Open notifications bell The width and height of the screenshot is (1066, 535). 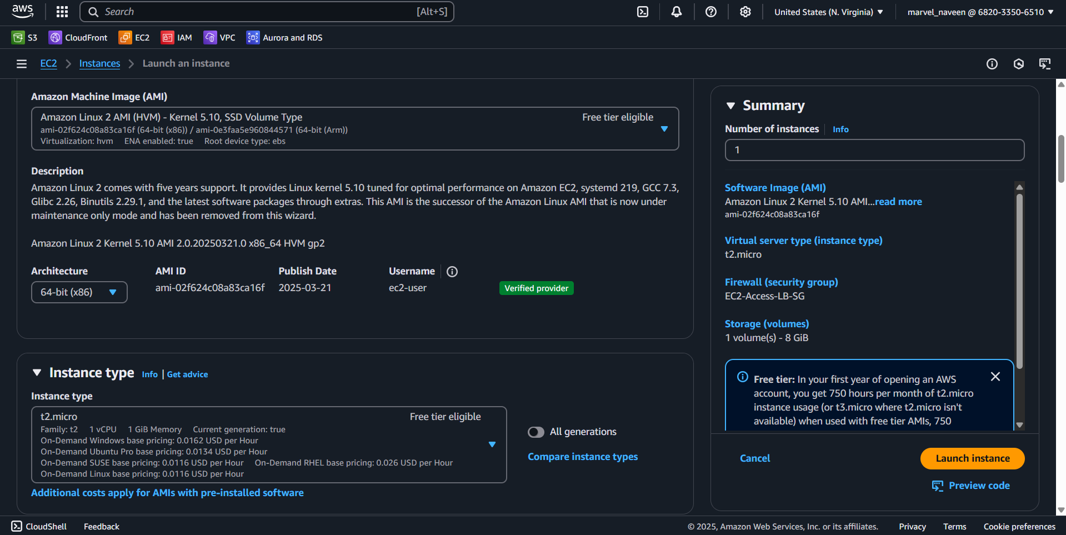click(x=677, y=12)
